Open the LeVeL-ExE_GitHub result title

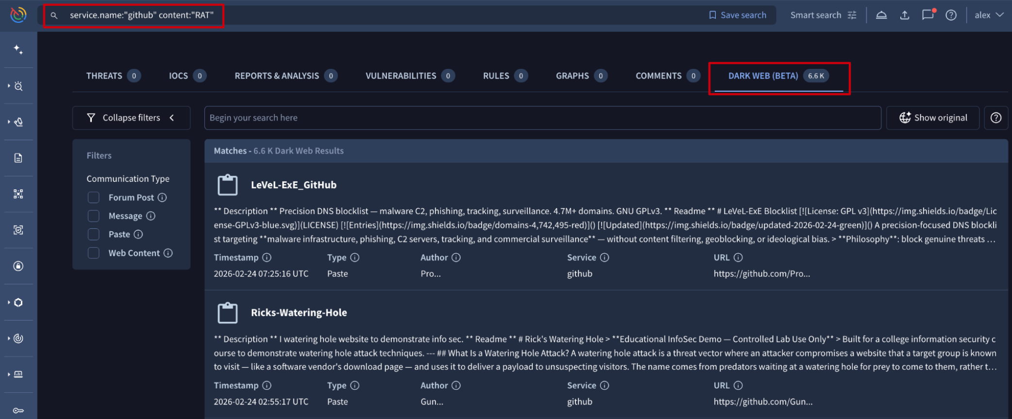click(x=294, y=185)
